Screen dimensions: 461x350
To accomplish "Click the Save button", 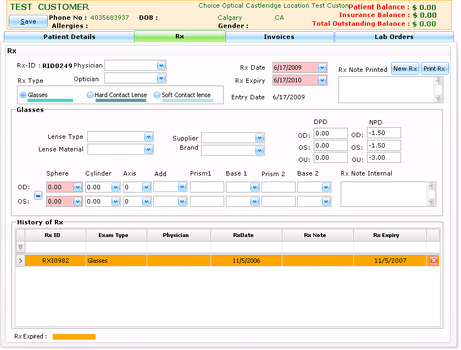I will click(x=28, y=21).
